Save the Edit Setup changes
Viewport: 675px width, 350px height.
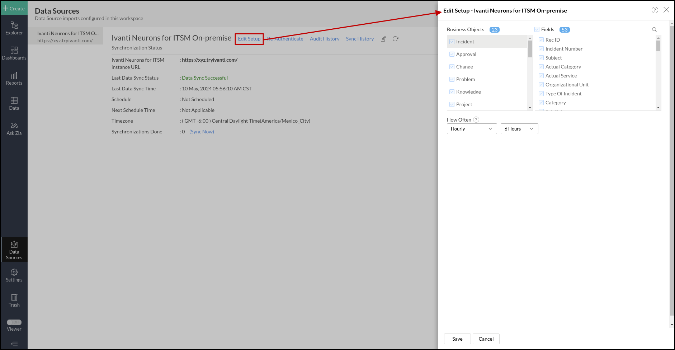tap(457, 339)
